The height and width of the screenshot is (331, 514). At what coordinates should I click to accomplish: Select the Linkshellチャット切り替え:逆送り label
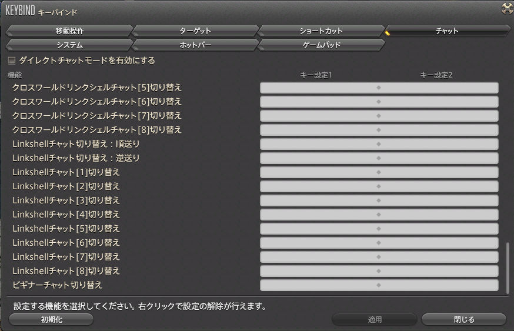click(76, 158)
